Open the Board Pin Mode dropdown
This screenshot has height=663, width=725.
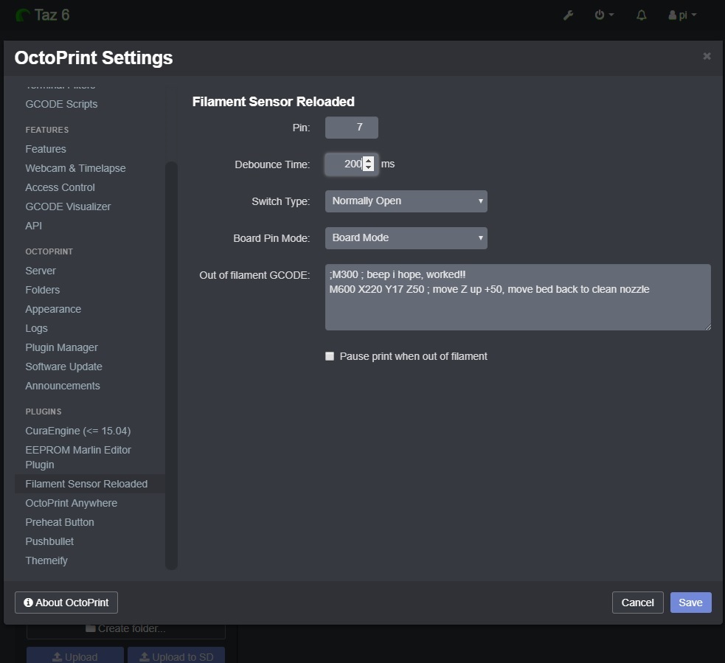[406, 238]
